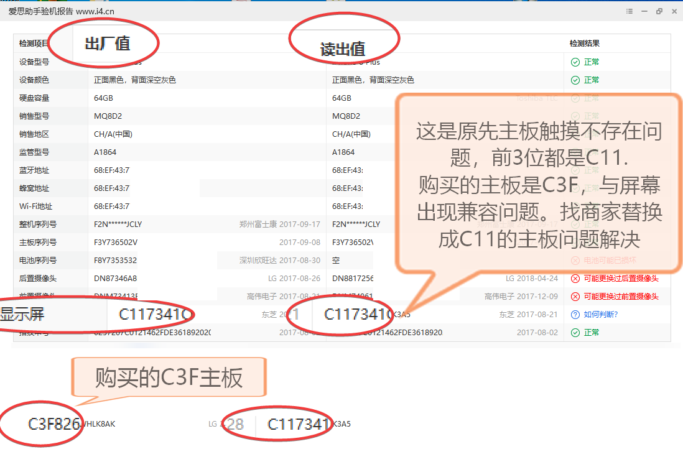Click 可能更换过后置摄像头 warning text

(x=621, y=279)
